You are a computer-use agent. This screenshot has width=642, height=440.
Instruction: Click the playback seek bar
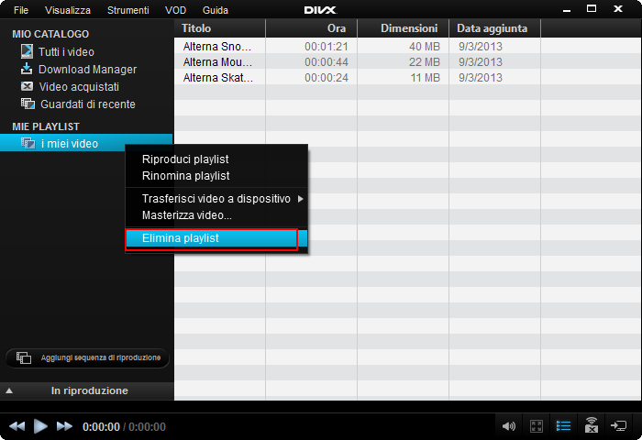pyautogui.click(x=321, y=407)
